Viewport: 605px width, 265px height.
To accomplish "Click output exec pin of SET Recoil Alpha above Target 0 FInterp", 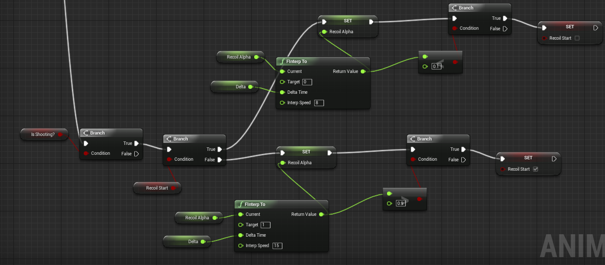I will [x=372, y=21].
